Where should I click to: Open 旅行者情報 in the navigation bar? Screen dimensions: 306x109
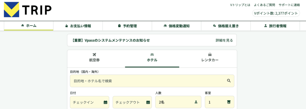275,26
